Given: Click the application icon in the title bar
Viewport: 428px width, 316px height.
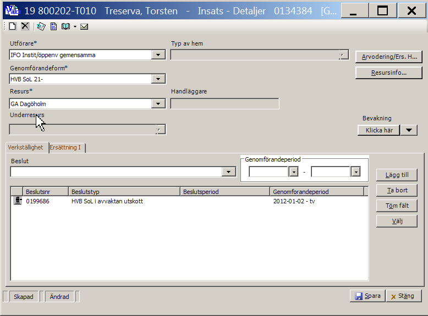Looking at the screenshot, I should tap(12, 10).
